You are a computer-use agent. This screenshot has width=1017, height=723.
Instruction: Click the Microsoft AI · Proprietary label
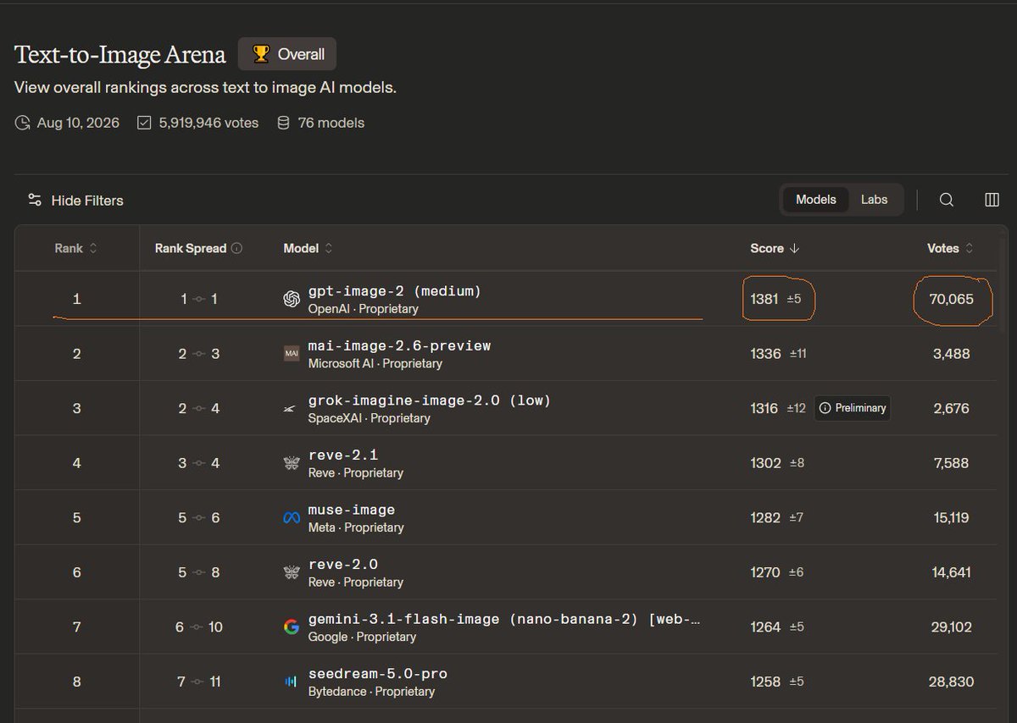tap(375, 363)
